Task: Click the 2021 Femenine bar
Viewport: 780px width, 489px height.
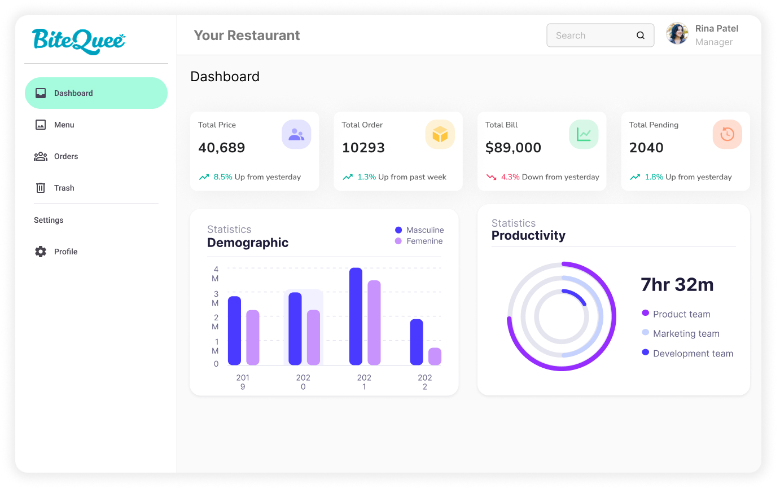Action: coord(374,323)
